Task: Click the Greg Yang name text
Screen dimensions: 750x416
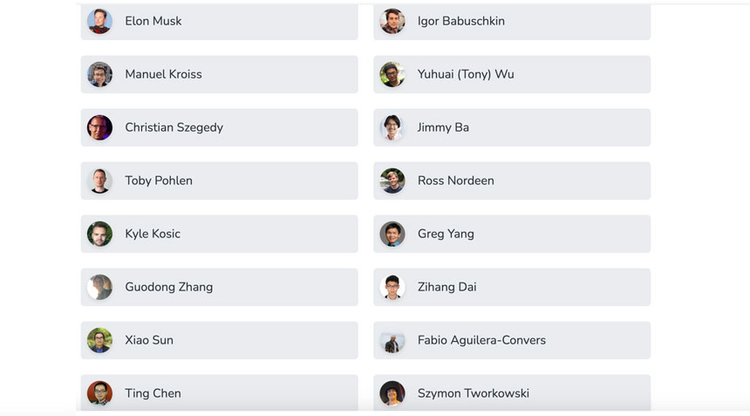Action: tap(446, 234)
